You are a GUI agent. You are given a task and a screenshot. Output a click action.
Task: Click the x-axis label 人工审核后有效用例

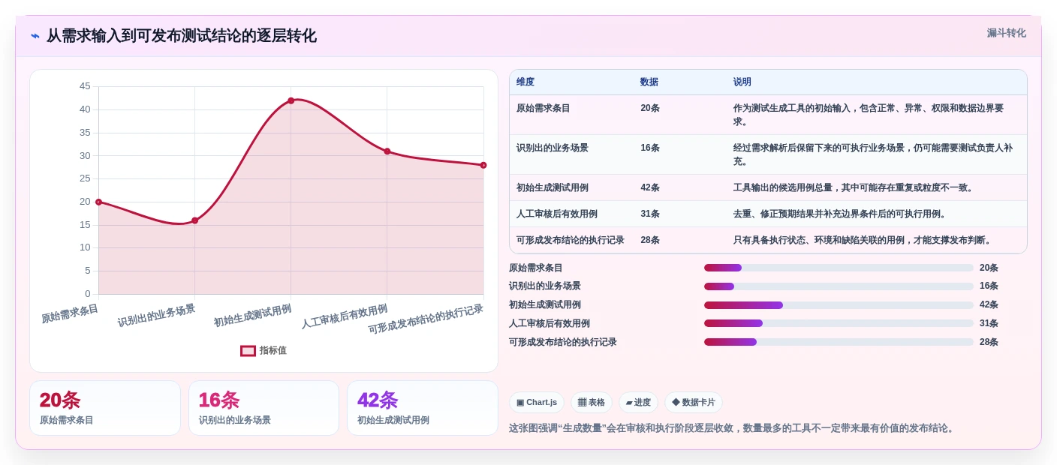coord(345,316)
